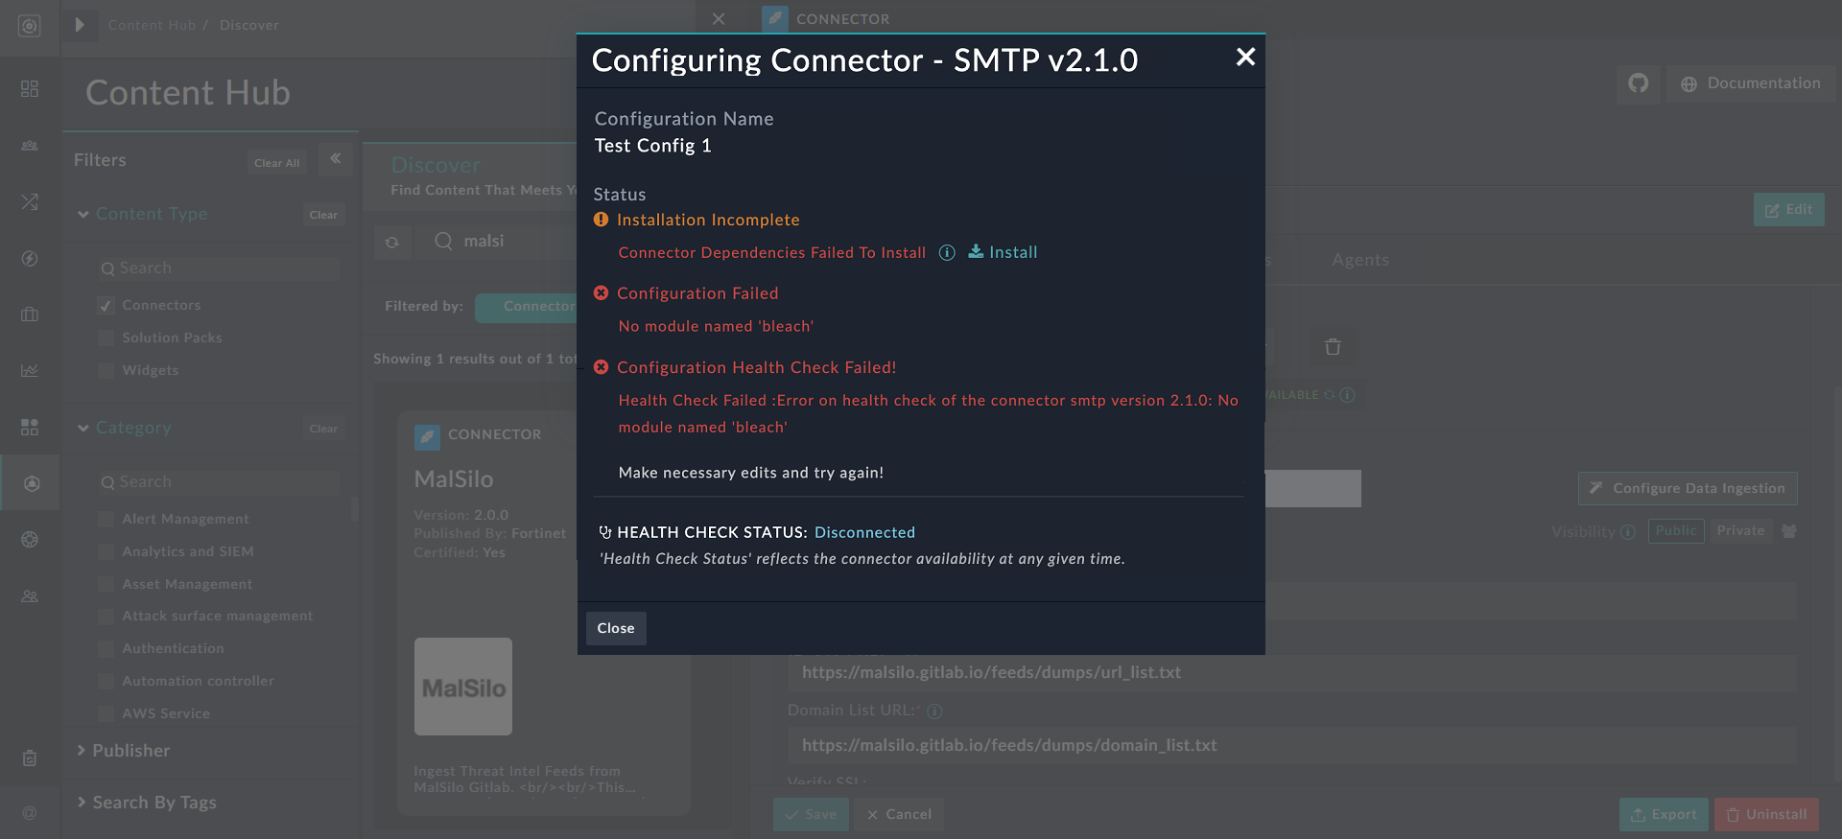
Task: Open the Documentation link
Action: [1751, 83]
